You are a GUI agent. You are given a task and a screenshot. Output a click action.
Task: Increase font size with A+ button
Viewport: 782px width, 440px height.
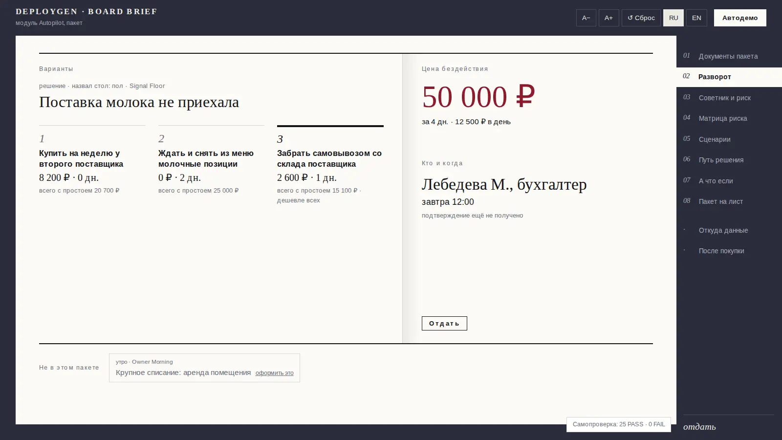coord(608,18)
